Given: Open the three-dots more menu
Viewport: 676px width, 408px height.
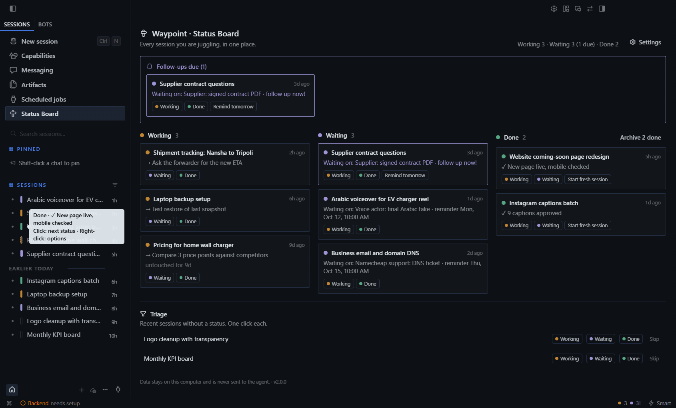Looking at the screenshot, I should (x=105, y=390).
